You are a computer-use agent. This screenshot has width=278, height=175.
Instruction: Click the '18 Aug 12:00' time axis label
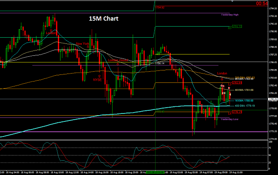72,172
